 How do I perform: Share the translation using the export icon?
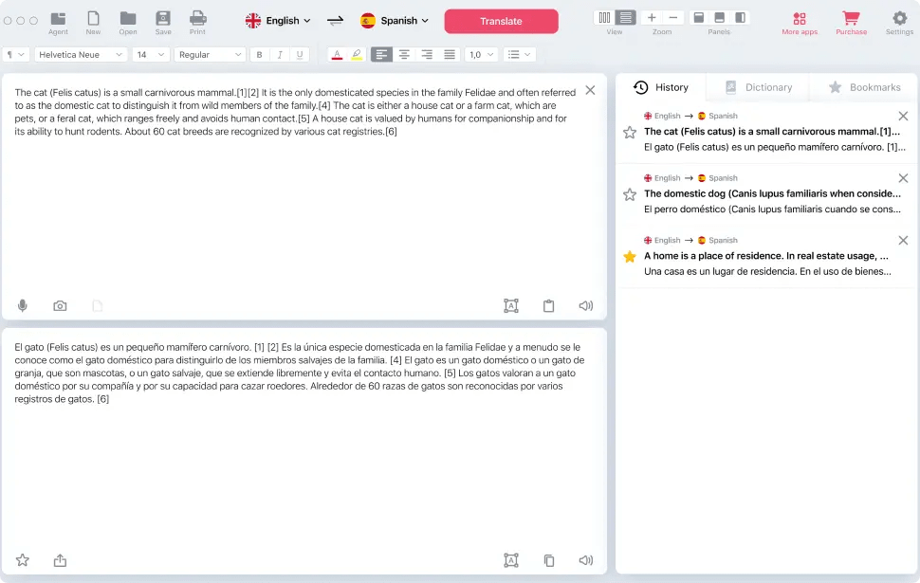point(60,560)
